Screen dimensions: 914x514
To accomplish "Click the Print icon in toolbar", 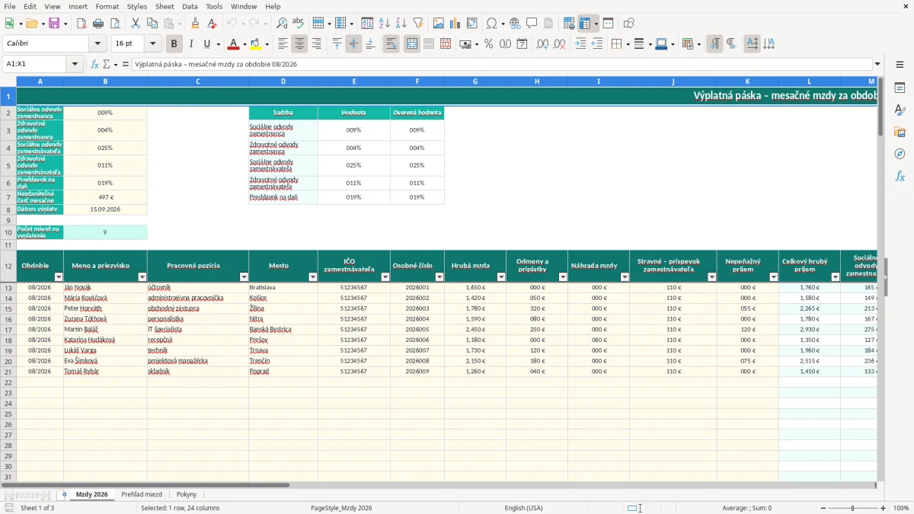I will (x=98, y=24).
